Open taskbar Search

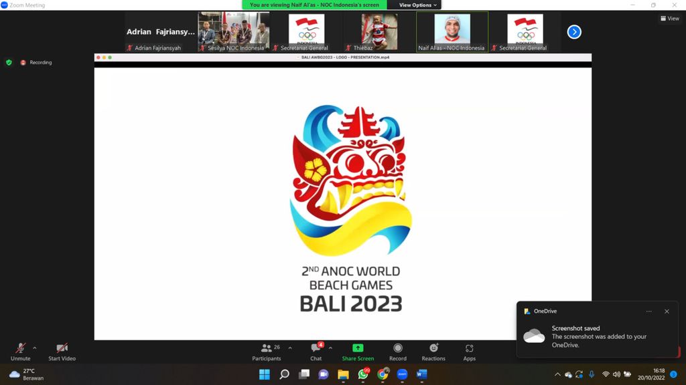(x=284, y=374)
